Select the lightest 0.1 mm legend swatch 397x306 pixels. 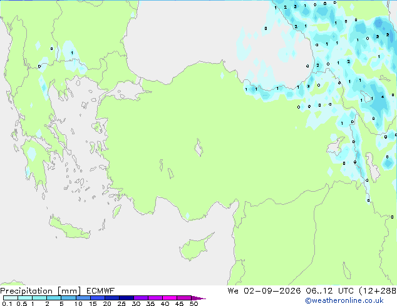11,298
